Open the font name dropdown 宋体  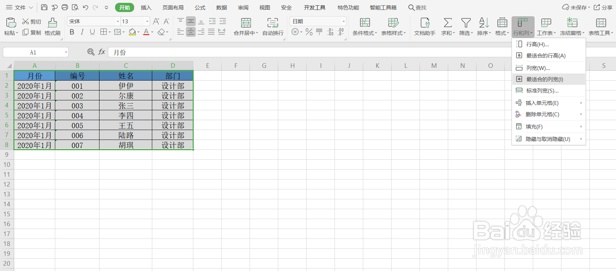click(x=118, y=22)
